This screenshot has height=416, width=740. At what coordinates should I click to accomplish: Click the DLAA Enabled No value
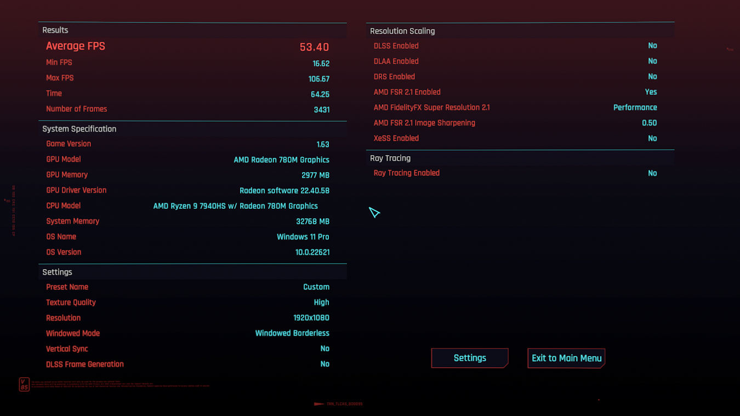pos(652,61)
